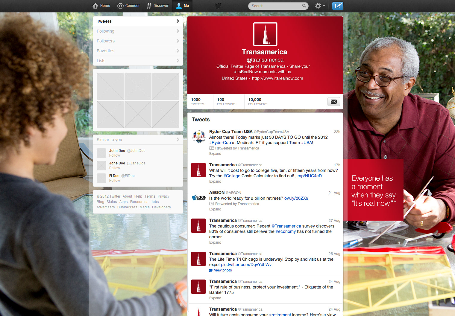The height and width of the screenshot is (316, 455).
Task: Open the settings gear dropdown
Action: pyautogui.click(x=320, y=6)
